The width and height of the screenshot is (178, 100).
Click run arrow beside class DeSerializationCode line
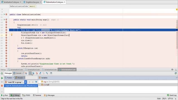(4, 14)
